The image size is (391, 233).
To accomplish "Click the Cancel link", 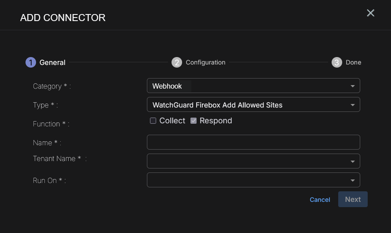I will (x=320, y=200).
